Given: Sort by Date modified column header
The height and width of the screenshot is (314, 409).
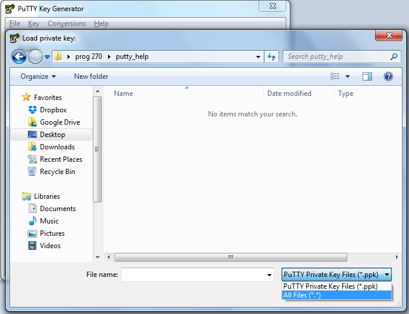Looking at the screenshot, I should [x=289, y=93].
